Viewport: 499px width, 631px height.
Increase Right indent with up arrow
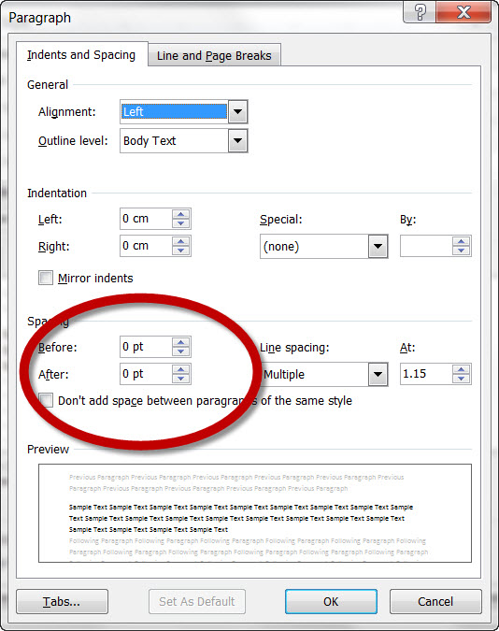pos(180,241)
